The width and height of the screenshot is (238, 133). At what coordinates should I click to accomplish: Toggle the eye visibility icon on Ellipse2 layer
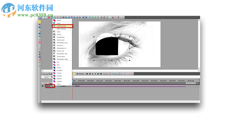click(x=43, y=86)
